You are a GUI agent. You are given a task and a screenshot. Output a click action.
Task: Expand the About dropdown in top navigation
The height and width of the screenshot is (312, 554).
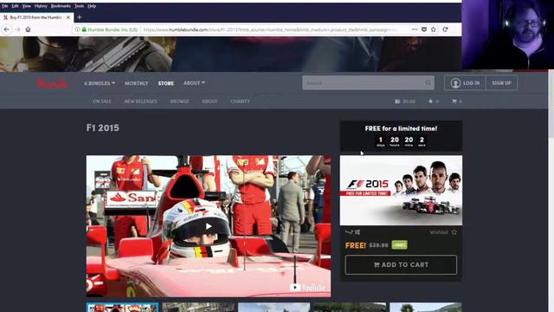pos(194,83)
